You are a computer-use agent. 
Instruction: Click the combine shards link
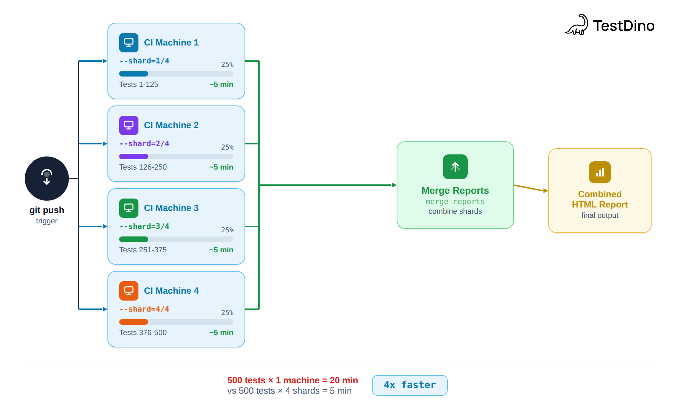455,211
